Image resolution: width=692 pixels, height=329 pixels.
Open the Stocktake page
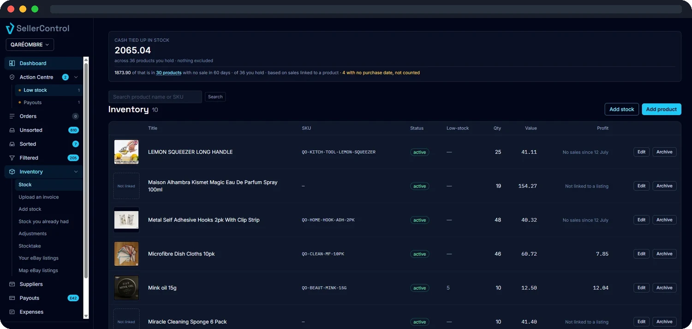tap(30, 246)
